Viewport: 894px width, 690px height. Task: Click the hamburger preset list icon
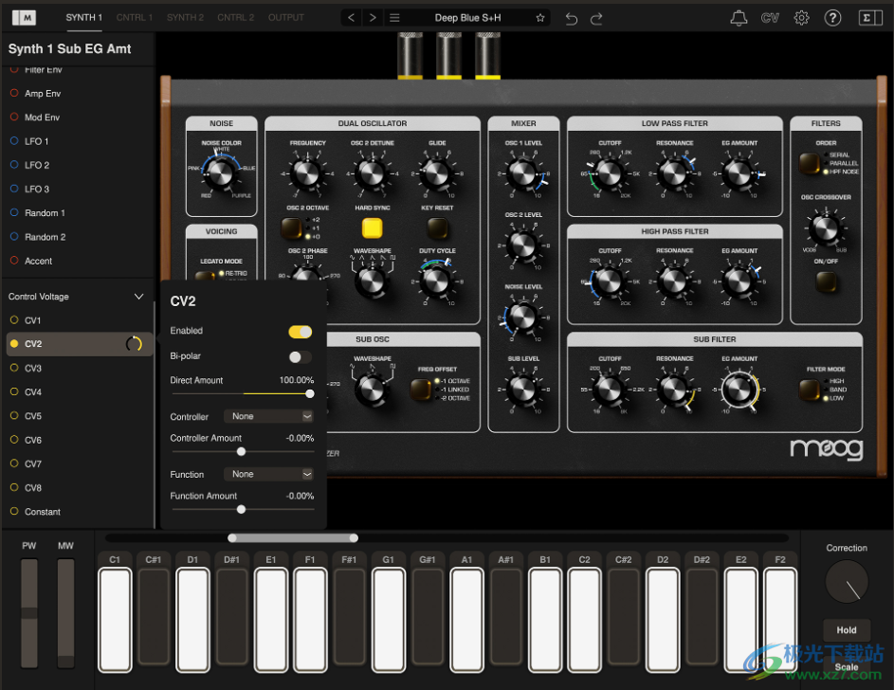394,17
